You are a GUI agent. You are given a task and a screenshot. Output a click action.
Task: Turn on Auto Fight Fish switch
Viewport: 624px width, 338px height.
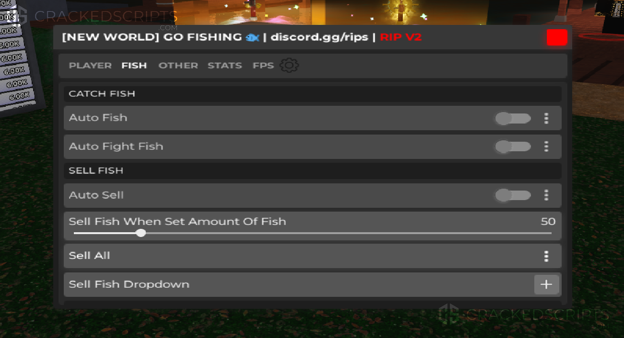[x=513, y=146]
